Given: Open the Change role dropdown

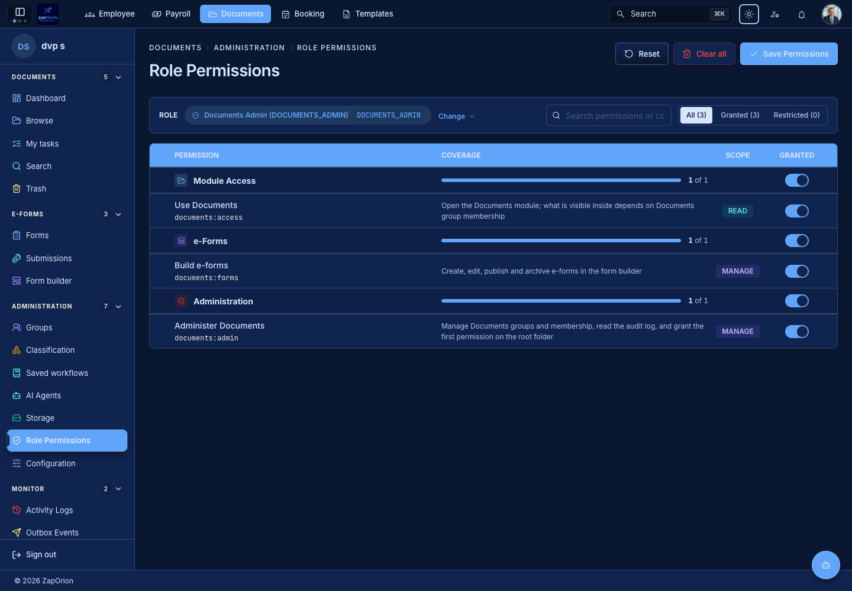Looking at the screenshot, I should (457, 116).
